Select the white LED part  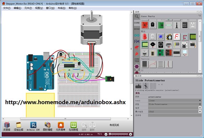153,37
